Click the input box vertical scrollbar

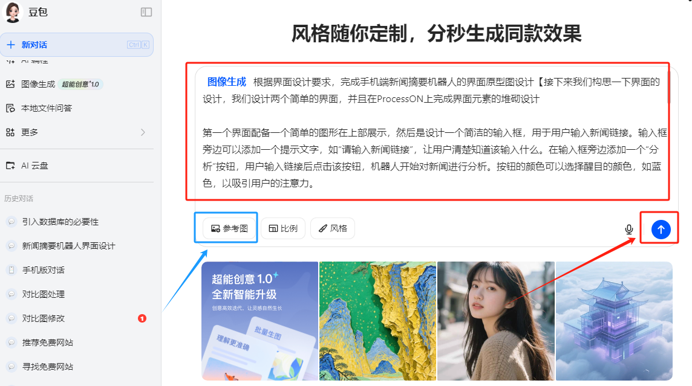[668, 87]
